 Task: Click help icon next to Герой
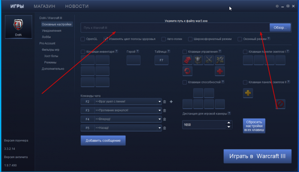(x=137, y=51)
